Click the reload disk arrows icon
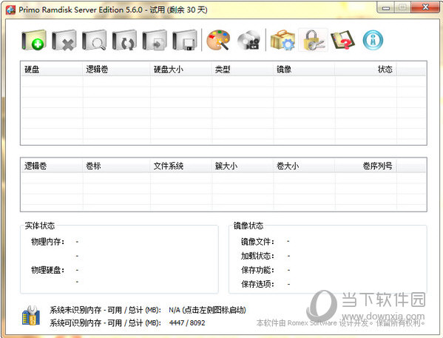This screenshot has width=443, height=338. pos(124,40)
